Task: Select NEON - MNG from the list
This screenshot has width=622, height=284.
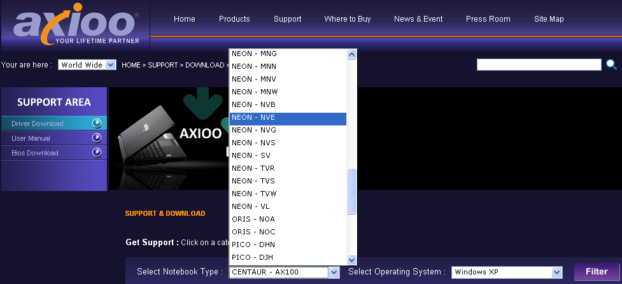Action: [288, 53]
